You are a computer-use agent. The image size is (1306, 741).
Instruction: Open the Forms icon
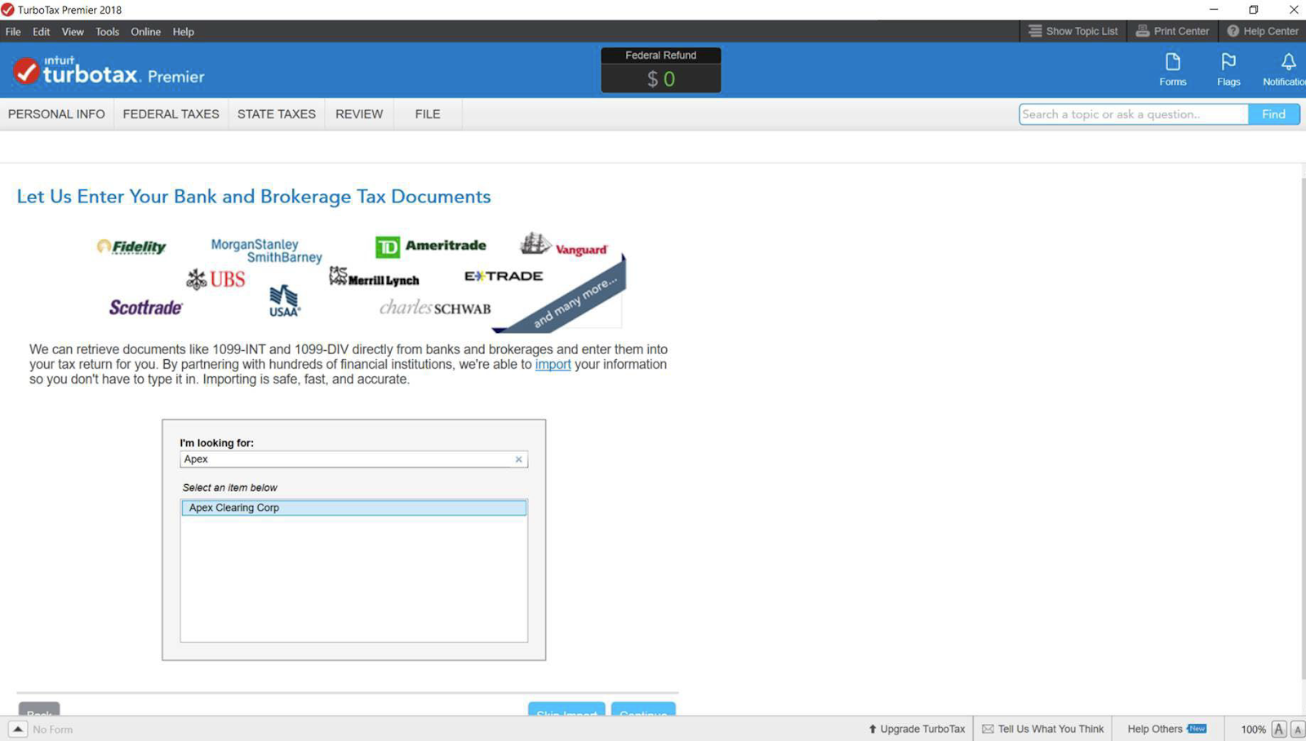point(1172,69)
